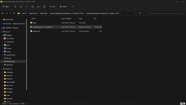The width and height of the screenshot is (186, 105).
Task: Click the Cut scissors icon in toolbar
Action: click(15, 7)
